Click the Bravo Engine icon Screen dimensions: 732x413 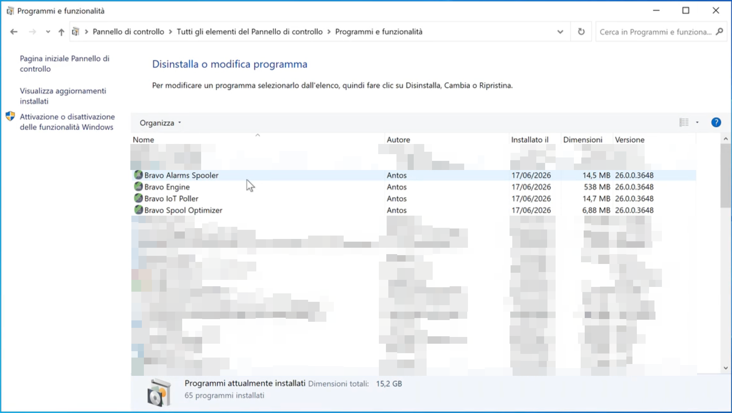[138, 187]
